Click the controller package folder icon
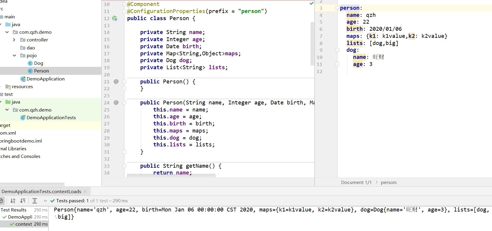This screenshot has width=492, height=231. (x=23, y=40)
